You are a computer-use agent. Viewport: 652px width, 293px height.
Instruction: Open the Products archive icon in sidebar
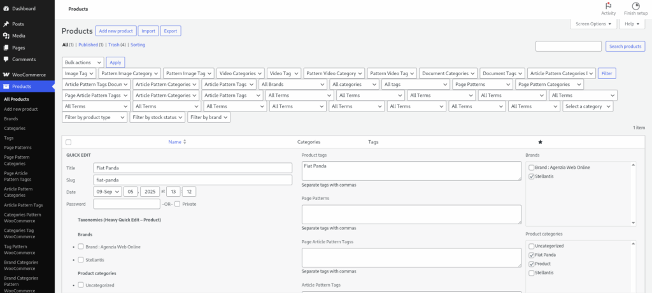[6, 86]
